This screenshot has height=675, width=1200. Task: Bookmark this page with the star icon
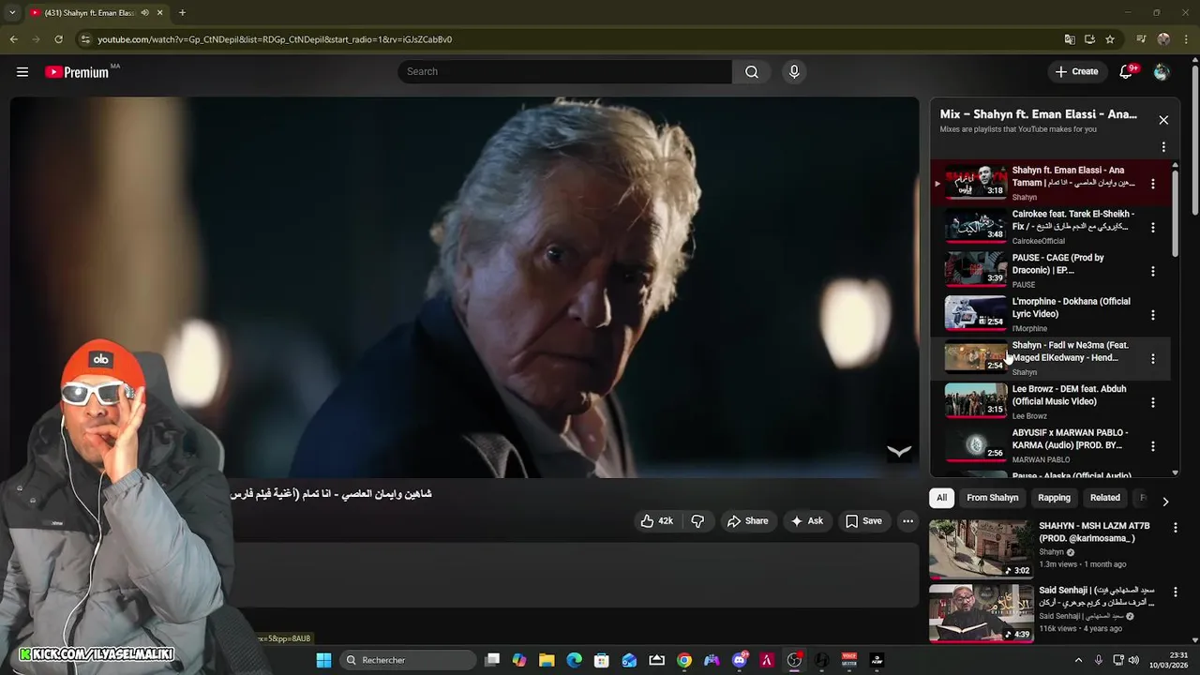(1110, 39)
